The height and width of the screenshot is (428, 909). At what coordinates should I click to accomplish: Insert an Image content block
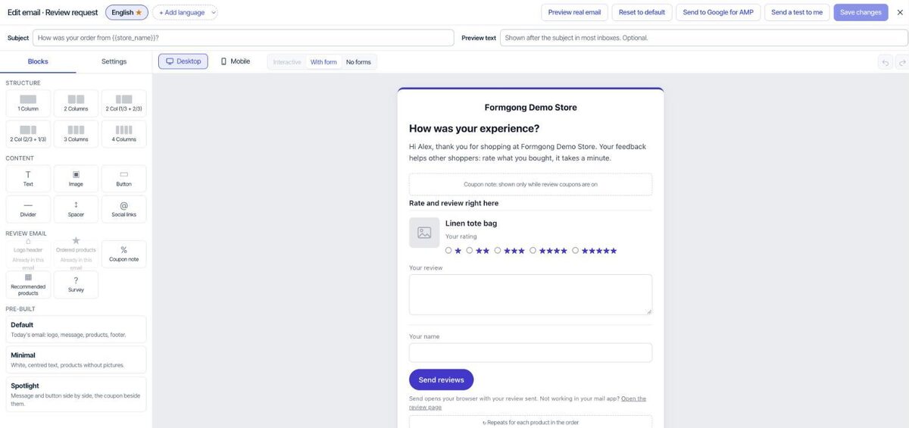click(x=76, y=179)
